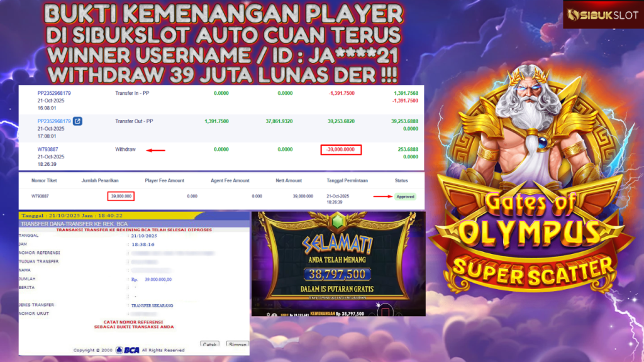The width and height of the screenshot is (644, 362).
Task: Click the green gem atop the Selamat banner
Action: point(338,222)
